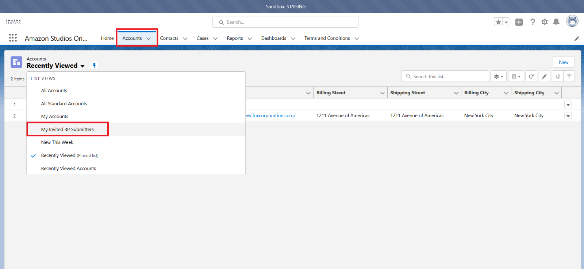Open the Dashboards tab chevron menu
The height and width of the screenshot is (269, 584).
[x=293, y=39]
